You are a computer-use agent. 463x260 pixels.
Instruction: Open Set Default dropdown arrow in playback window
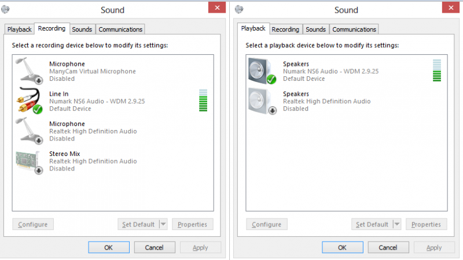(396, 224)
